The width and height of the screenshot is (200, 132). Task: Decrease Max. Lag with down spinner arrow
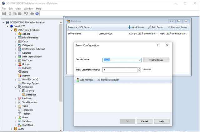pyautogui.click(x=139, y=71)
